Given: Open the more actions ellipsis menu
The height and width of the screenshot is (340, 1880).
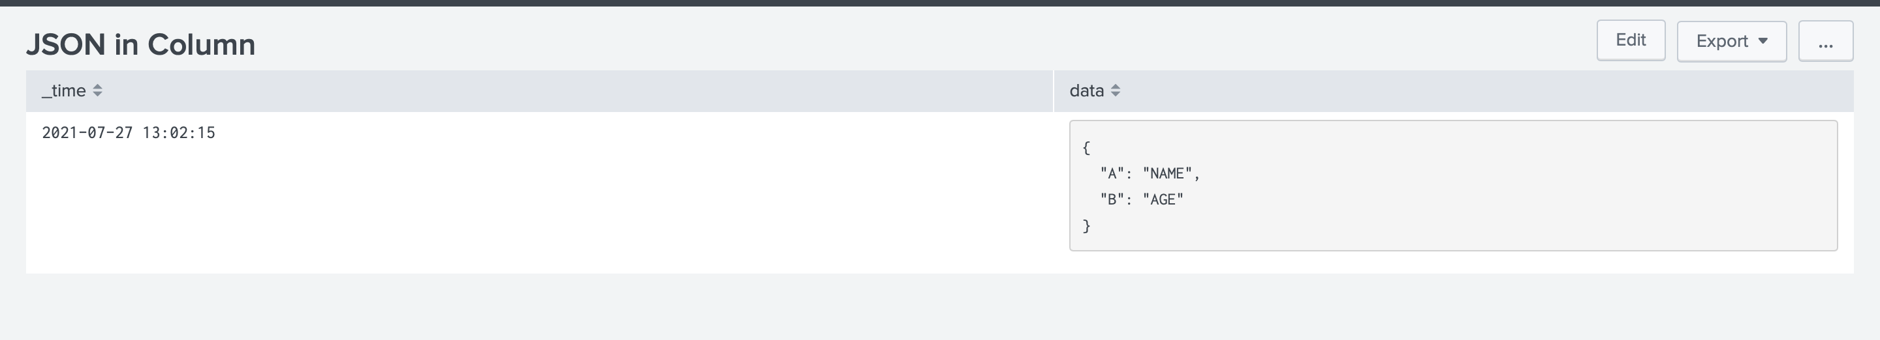Looking at the screenshot, I should pos(1825,41).
